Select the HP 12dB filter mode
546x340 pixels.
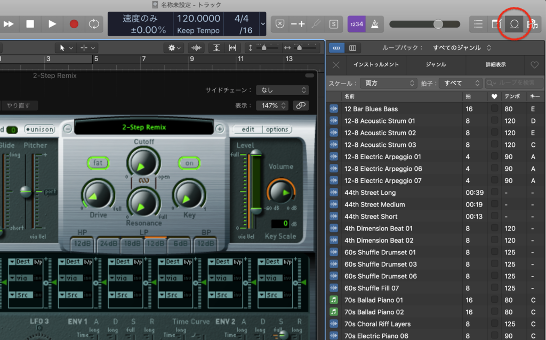[x=83, y=244]
